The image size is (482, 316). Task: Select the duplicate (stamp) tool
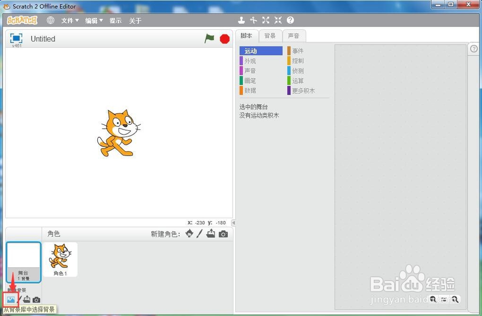(x=241, y=20)
